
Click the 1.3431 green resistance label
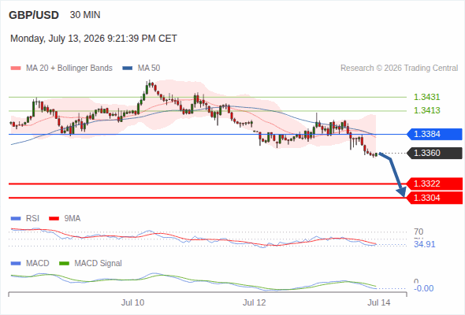pyautogui.click(x=426, y=97)
